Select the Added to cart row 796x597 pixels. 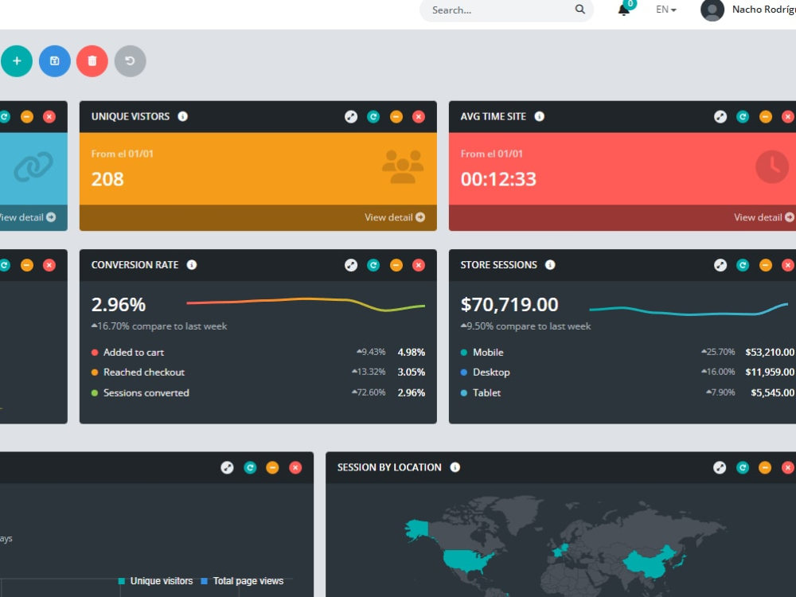[x=258, y=353]
